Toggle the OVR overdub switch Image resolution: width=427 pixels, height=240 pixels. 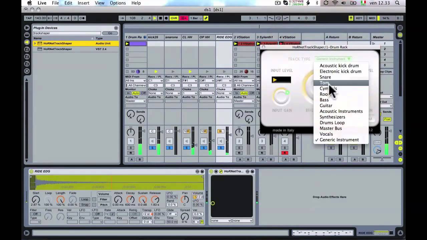pos(174,18)
